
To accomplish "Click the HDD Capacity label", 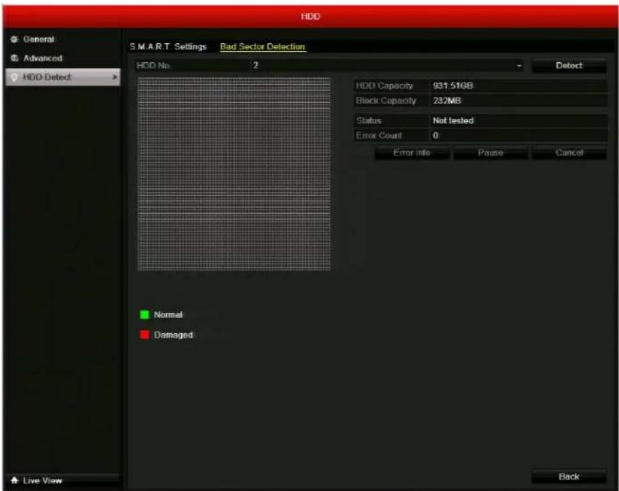I will coord(384,86).
